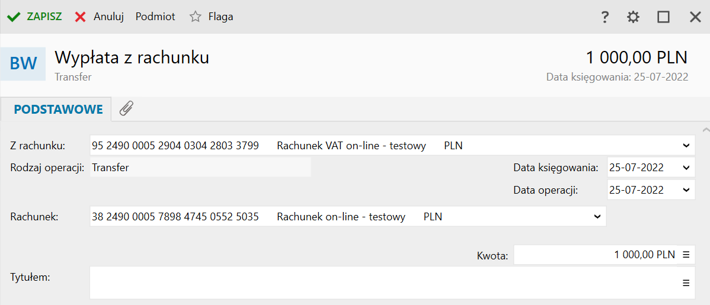
Task: Click the Rodzaj operacji Transfer field
Action: (200, 168)
